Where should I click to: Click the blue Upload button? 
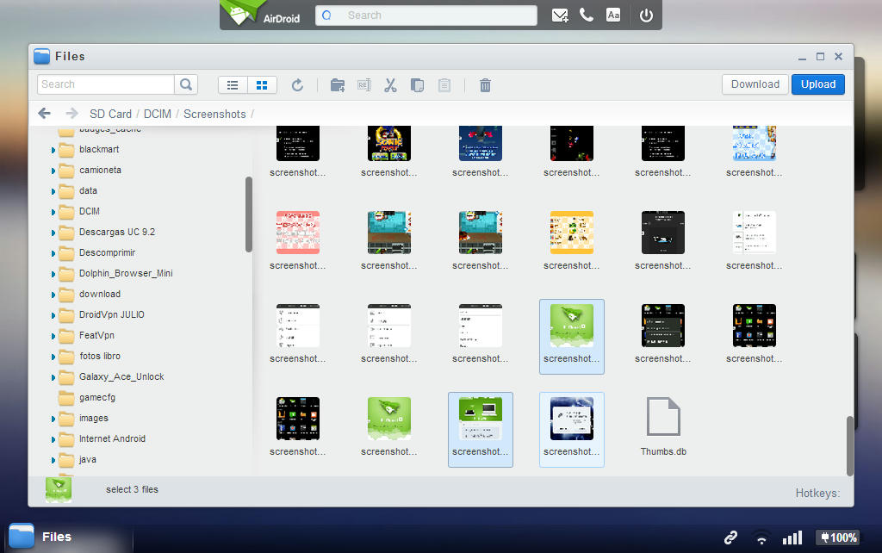point(817,84)
